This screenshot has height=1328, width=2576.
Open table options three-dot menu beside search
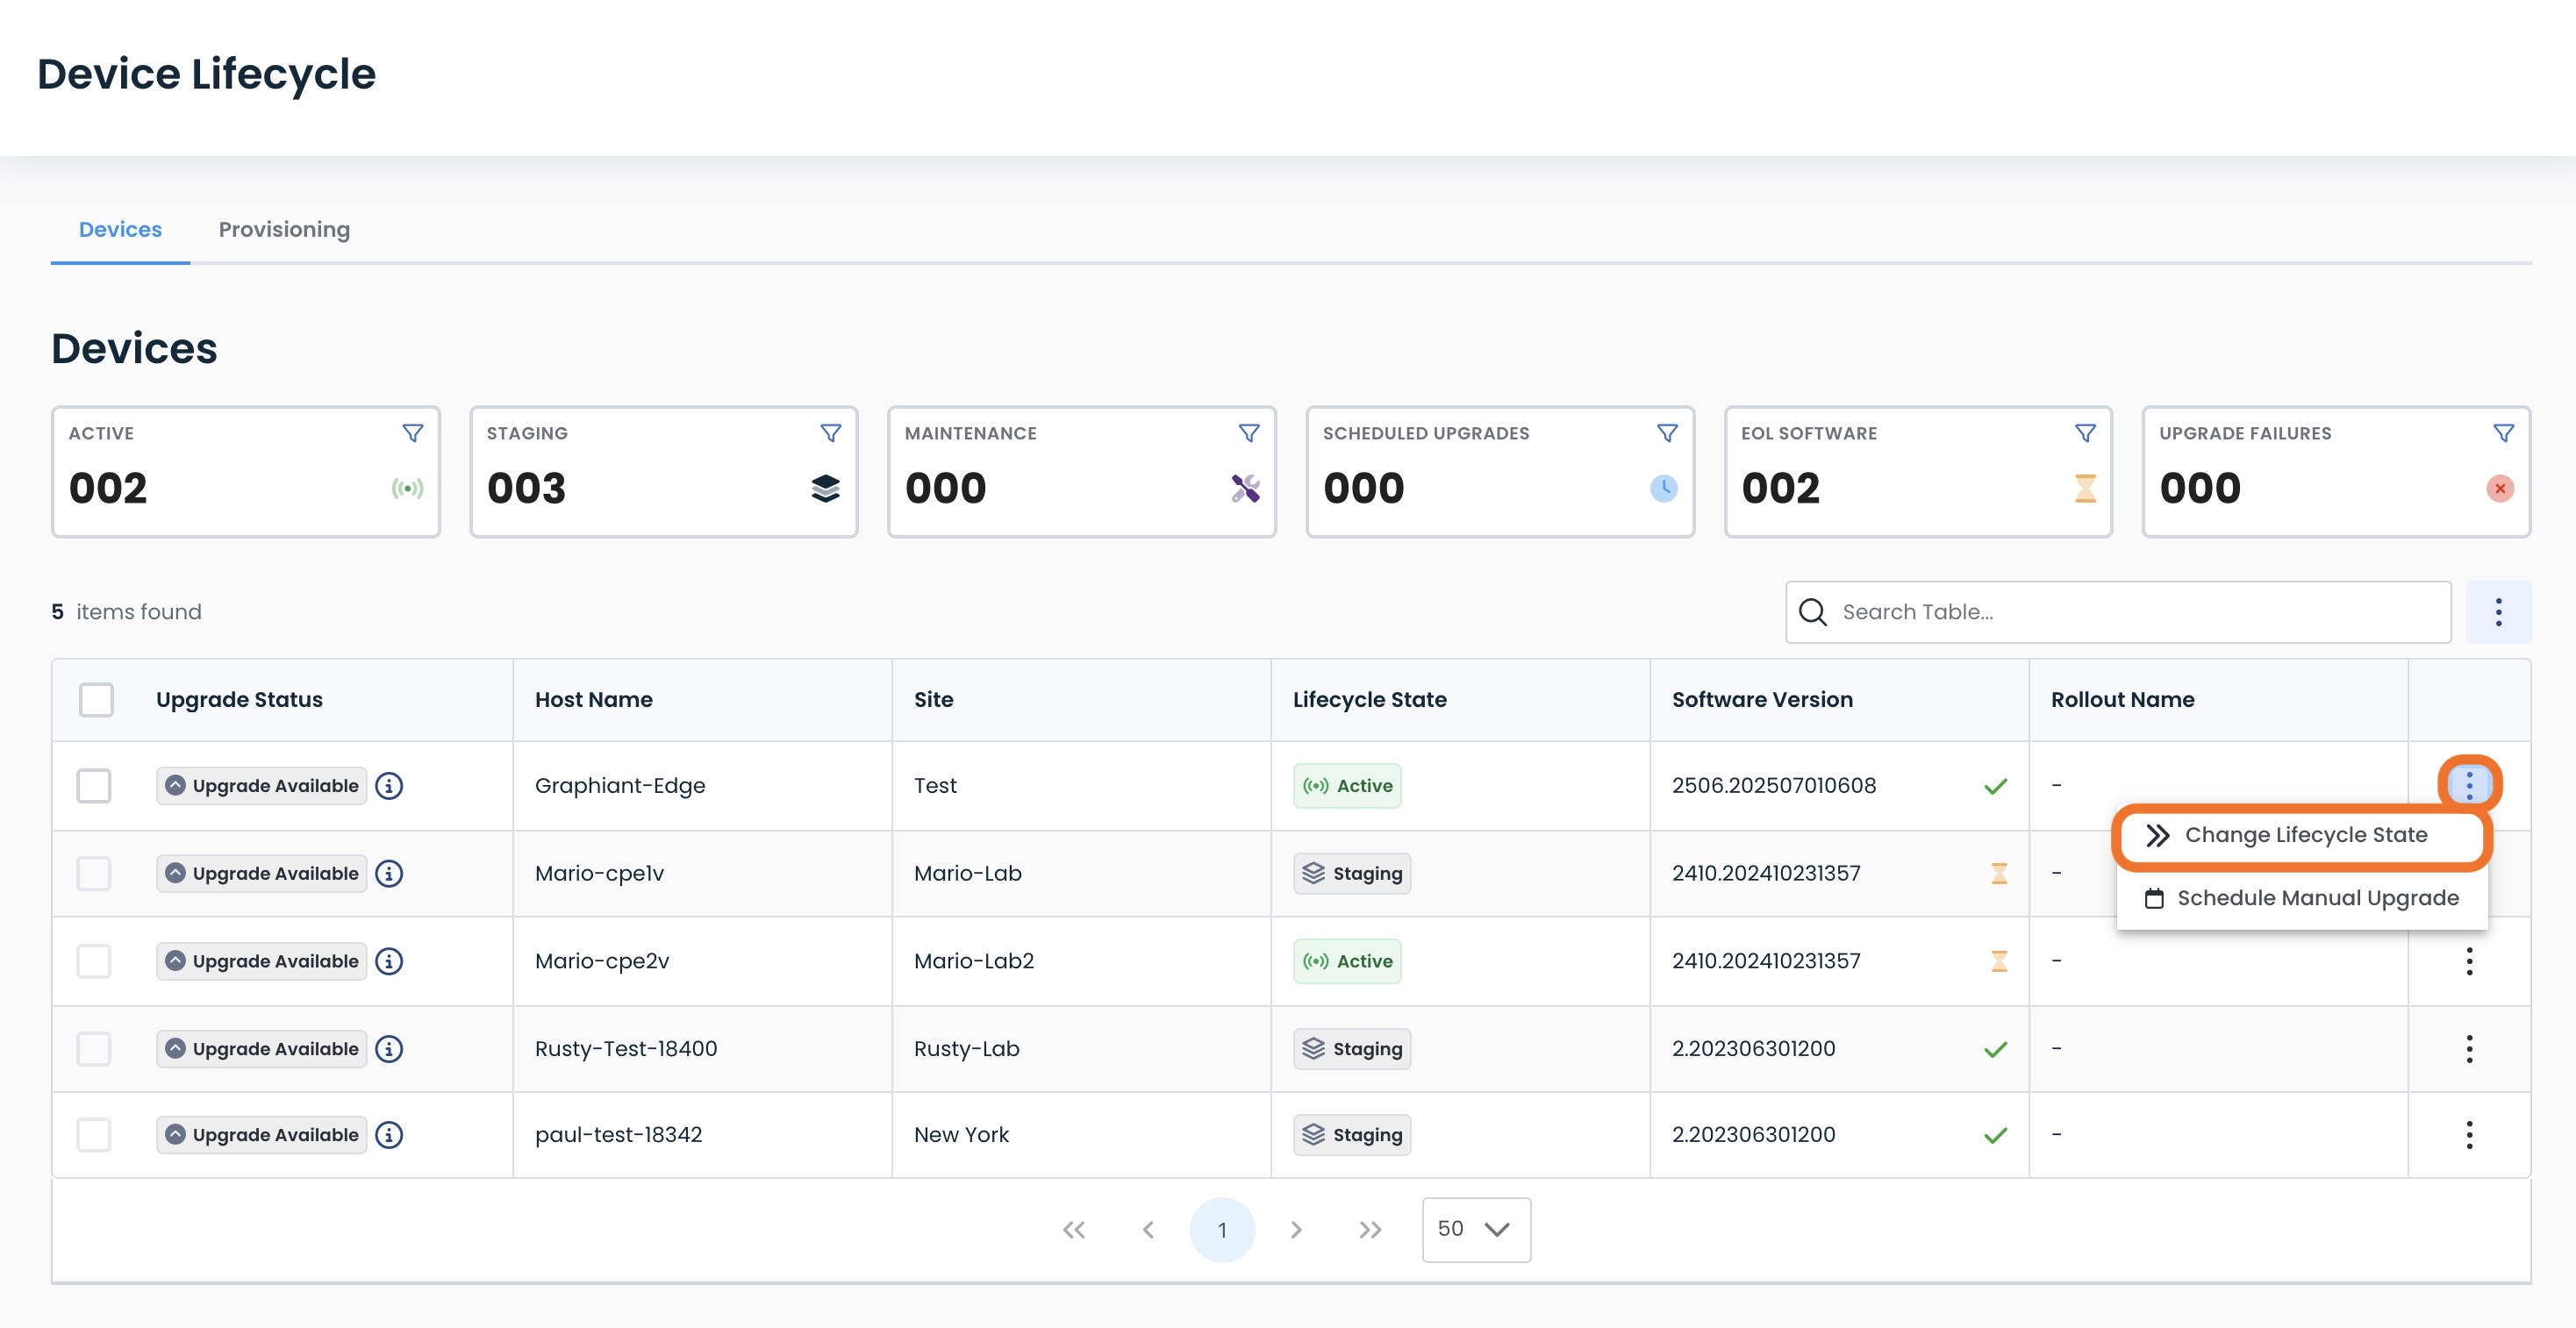[2498, 612]
